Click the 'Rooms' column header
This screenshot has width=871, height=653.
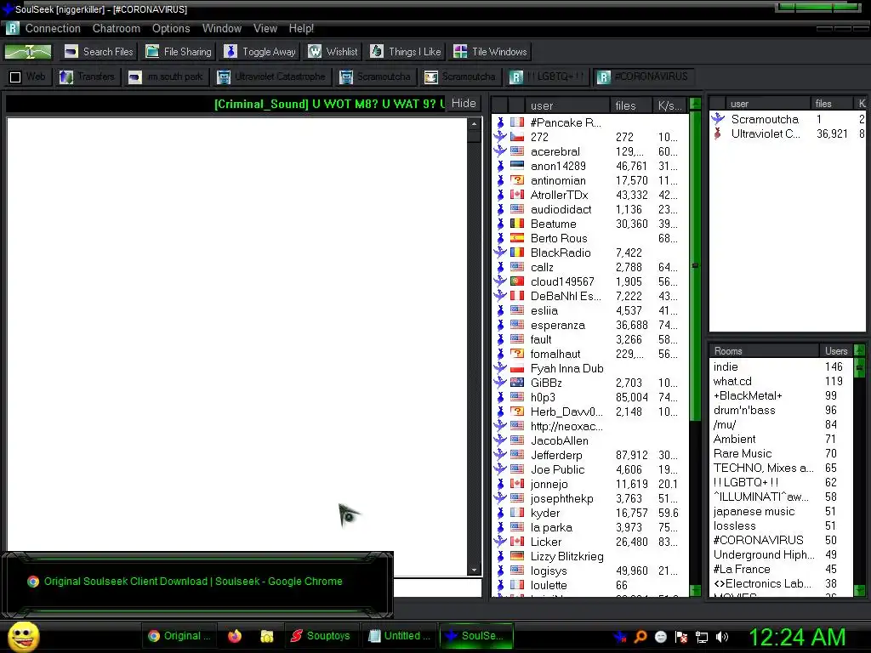(x=764, y=351)
